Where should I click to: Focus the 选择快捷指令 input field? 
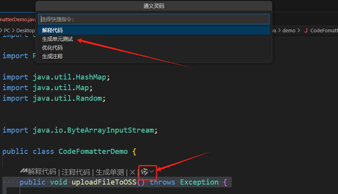click(x=154, y=19)
